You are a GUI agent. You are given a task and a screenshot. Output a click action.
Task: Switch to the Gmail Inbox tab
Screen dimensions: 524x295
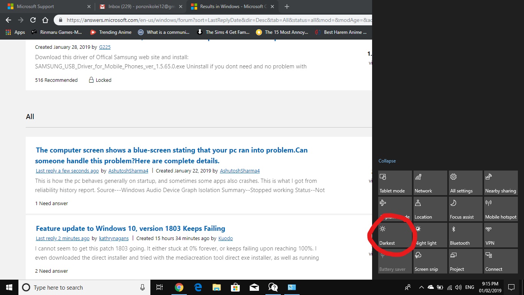(x=140, y=7)
